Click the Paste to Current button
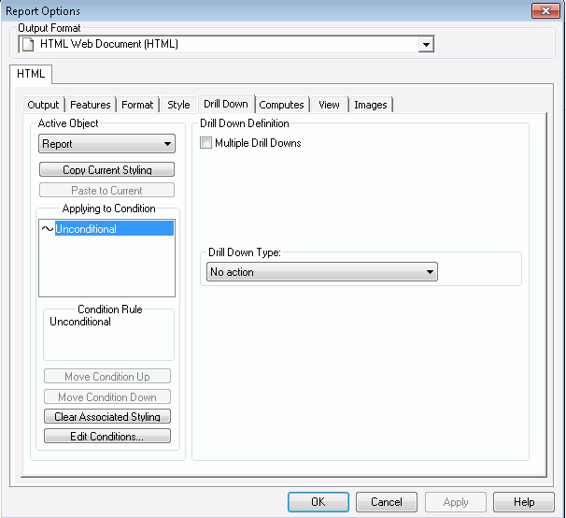Screen dimensions: 566x518 tap(106, 190)
